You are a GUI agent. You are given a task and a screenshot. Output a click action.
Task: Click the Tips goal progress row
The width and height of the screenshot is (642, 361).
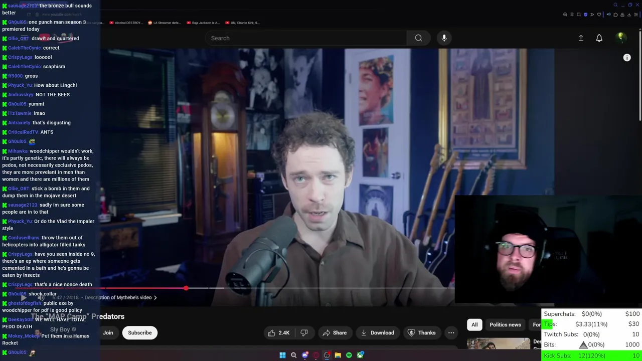point(592,324)
